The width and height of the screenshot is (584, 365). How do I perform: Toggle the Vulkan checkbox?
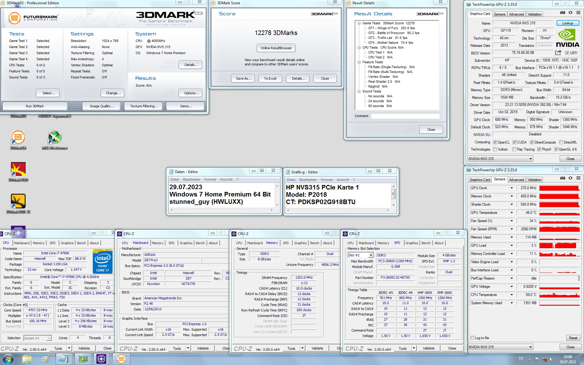click(x=495, y=149)
